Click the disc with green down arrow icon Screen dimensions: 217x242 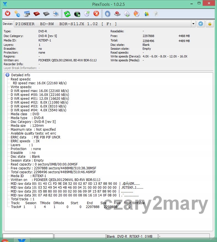pyautogui.click(x=127, y=14)
